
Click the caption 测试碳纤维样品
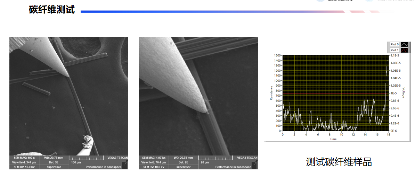pos(339,162)
